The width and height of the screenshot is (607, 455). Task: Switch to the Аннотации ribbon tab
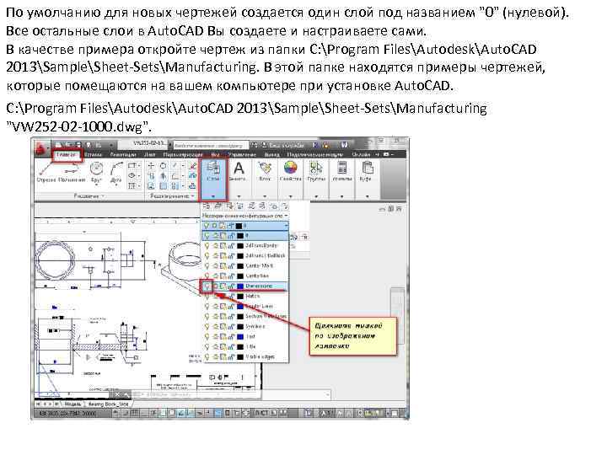[122, 155]
